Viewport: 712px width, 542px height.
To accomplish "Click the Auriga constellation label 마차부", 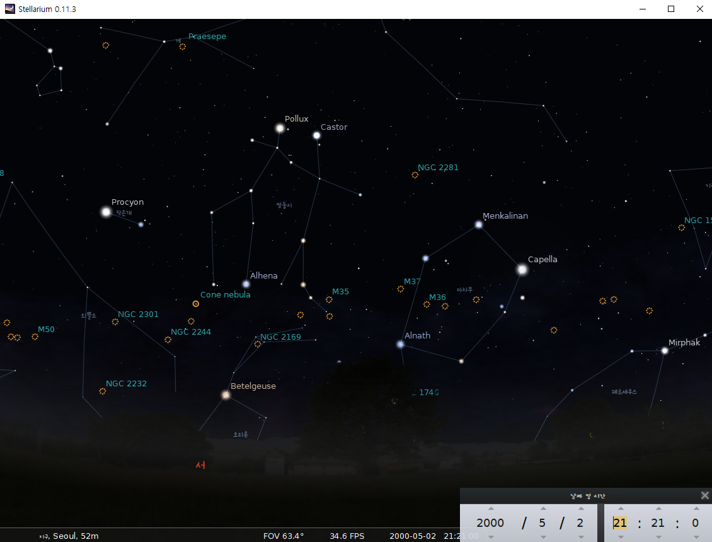I will 464,290.
